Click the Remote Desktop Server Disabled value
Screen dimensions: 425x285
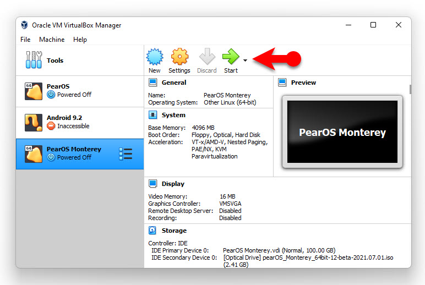(230, 211)
